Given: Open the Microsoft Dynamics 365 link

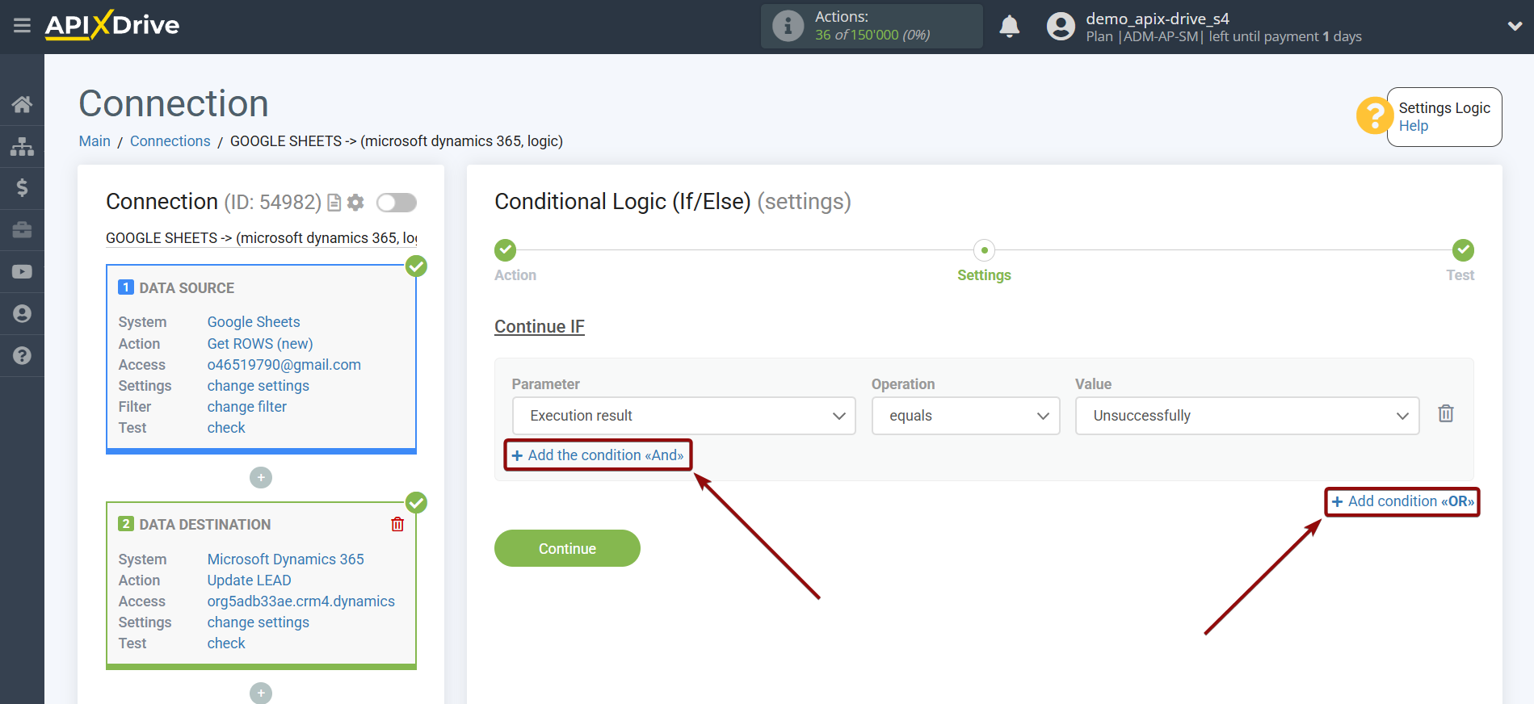Looking at the screenshot, I should pyautogui.click(x=286, y=559).
